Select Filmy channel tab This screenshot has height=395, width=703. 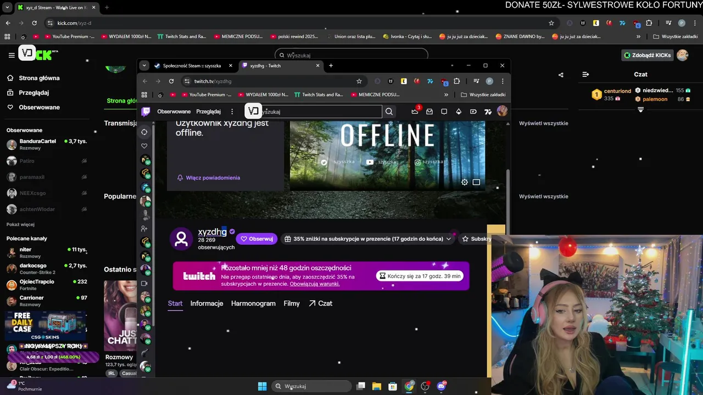pos(292,303)
